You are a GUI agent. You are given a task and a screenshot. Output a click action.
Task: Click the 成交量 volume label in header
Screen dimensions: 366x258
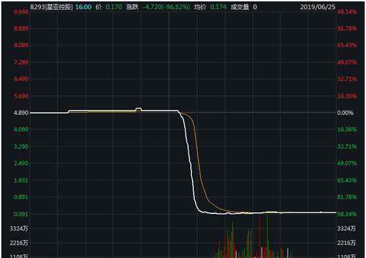239,7
